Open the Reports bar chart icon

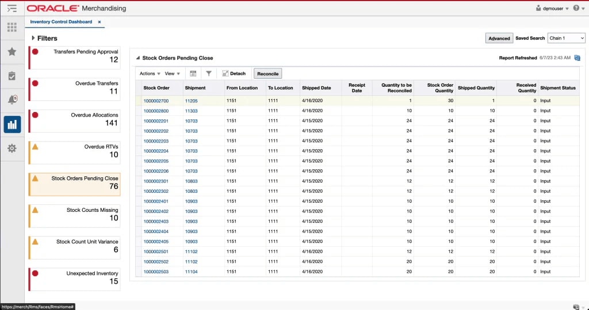tap(12, 124)
